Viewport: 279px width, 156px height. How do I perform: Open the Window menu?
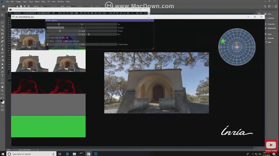[x=61, y=2]
